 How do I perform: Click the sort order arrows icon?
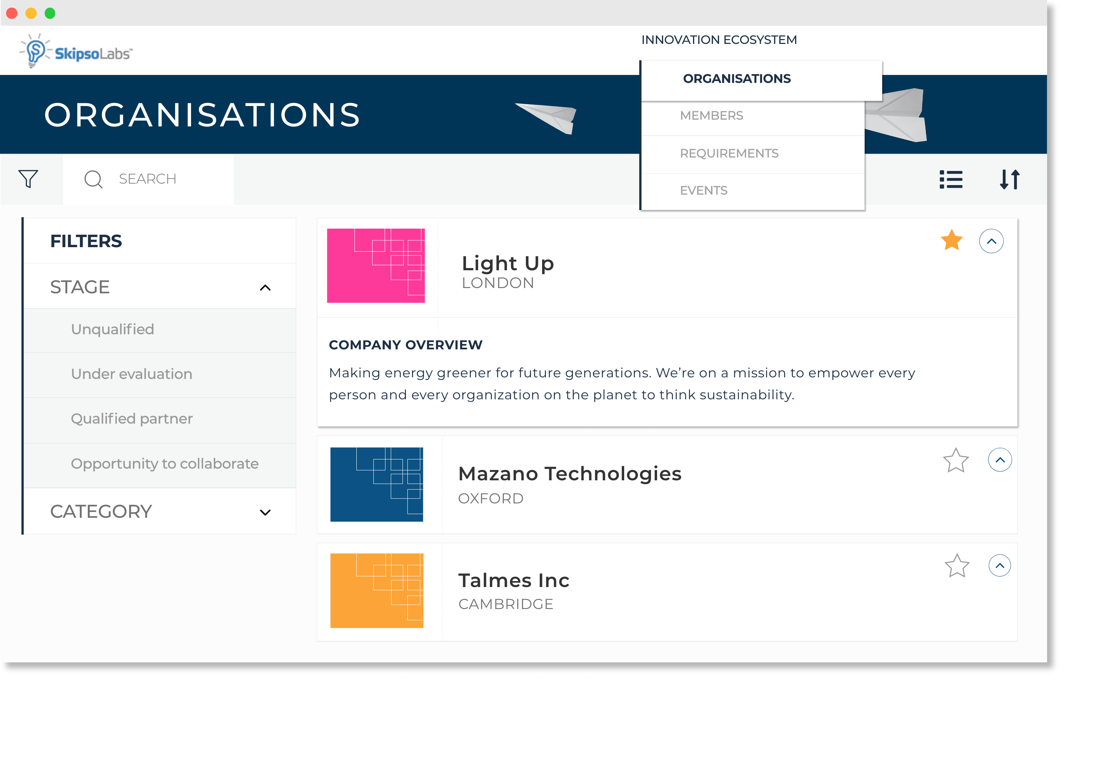1009,179
